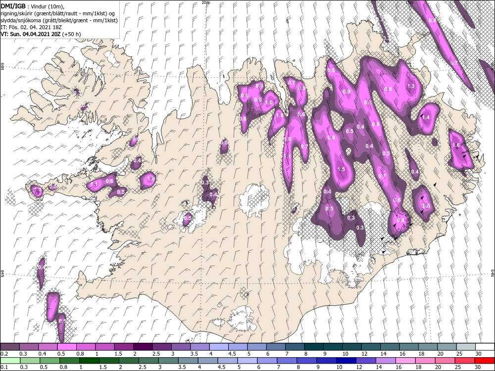This screenshot has width=495, height=371.
Task: Click the '0.2' number under upper legend
Action: click(x=4, y=354)
